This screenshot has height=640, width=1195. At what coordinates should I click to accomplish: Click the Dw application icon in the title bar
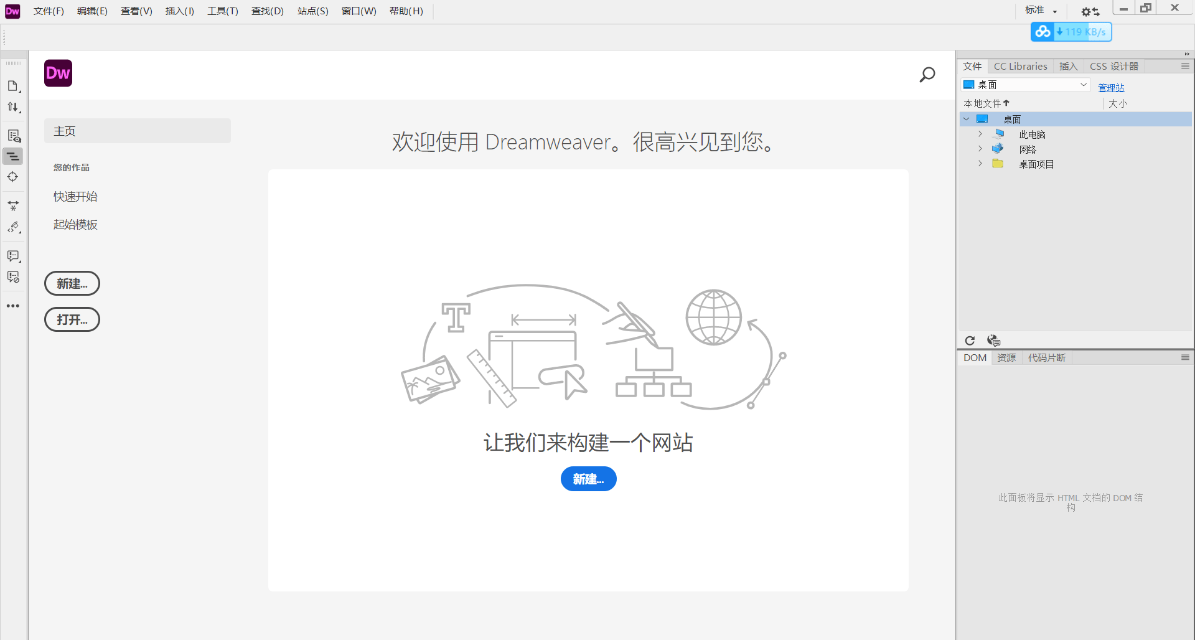point(12,11)
